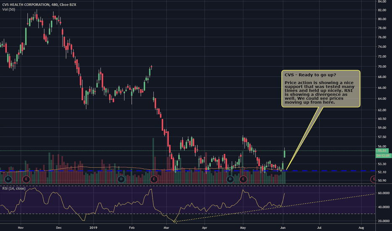Click the 72.00 price axis label
Viewport: 392px width, 231px height.
[x=382, y=56]
